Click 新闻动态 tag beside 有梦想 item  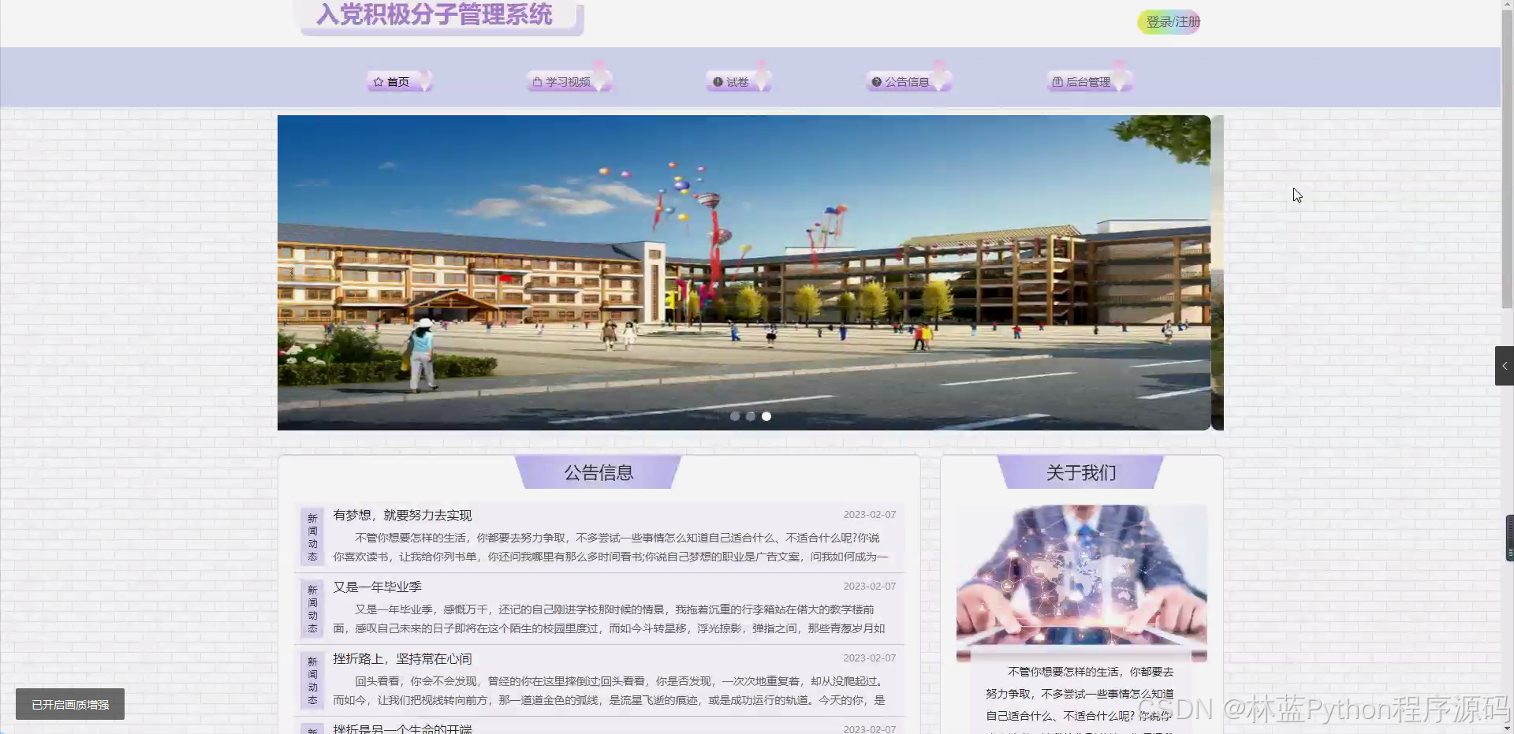click(x=312, y=537)
